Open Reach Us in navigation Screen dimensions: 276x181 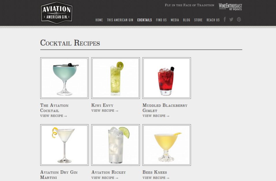[x=213, y=20]
